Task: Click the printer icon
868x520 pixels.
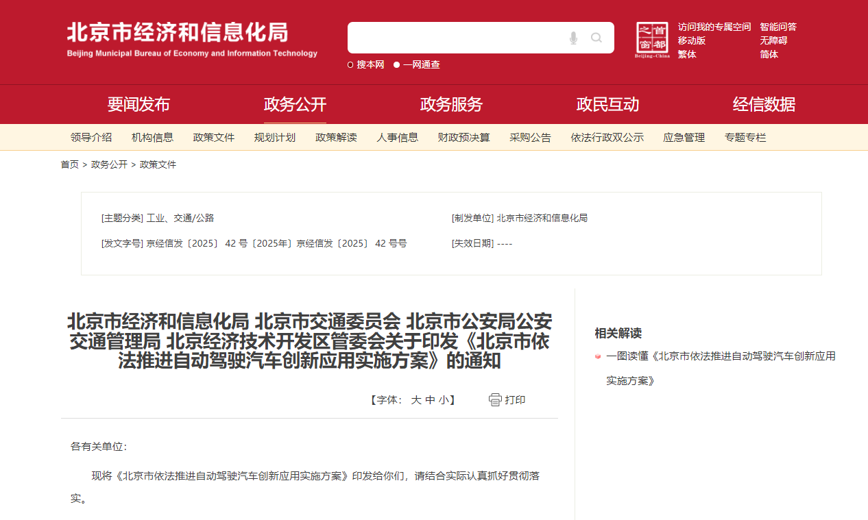Action: pos(495,400)
